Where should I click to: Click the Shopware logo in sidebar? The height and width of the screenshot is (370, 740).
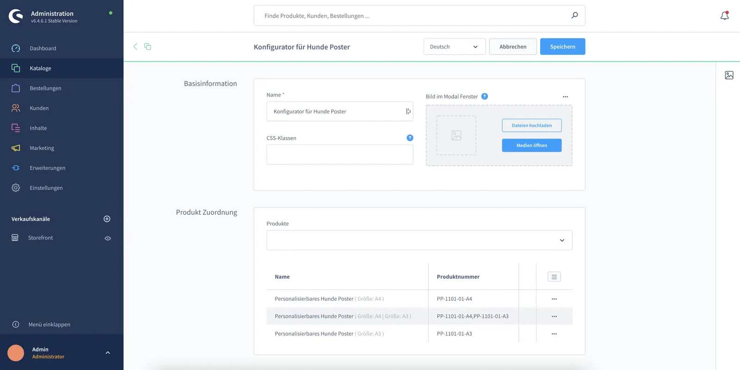(x=16, y=16)
